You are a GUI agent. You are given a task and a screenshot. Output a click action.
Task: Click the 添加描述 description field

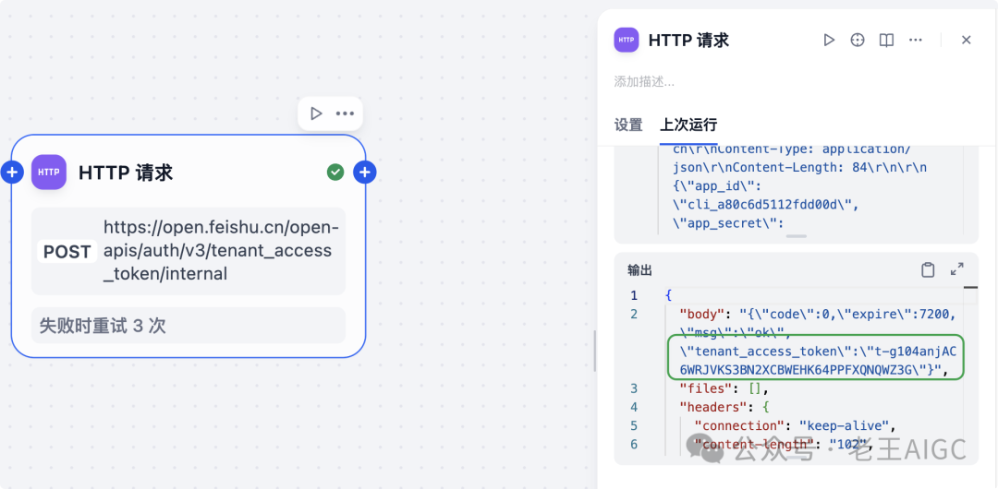click(x=644, y=81)
